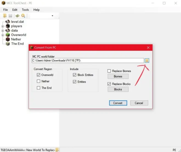Maximize the MCC ToolChest window

164,3
